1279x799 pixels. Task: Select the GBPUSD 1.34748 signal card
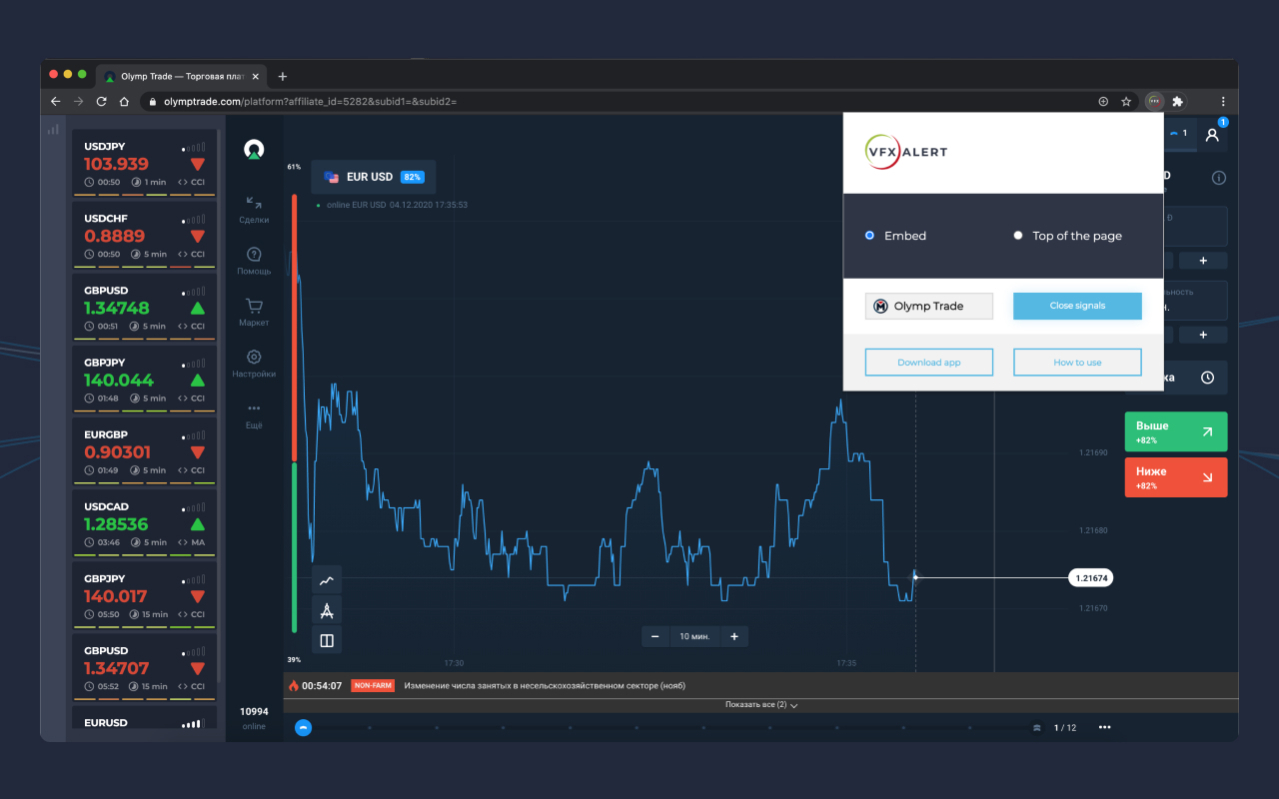click(x=145, y=308)
